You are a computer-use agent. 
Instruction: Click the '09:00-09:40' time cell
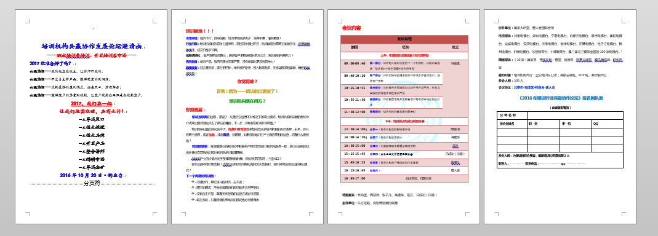(355, 63)
